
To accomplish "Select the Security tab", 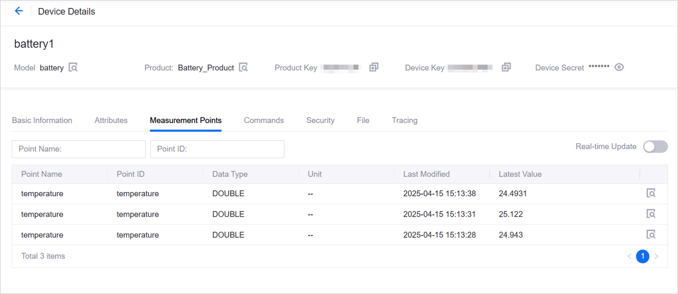I will coord(320,121).
